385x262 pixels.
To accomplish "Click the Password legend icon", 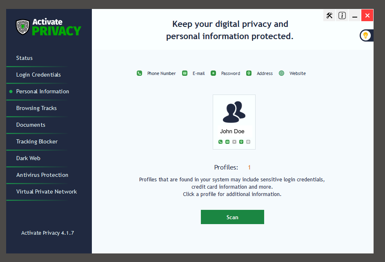I will [213, 73].
